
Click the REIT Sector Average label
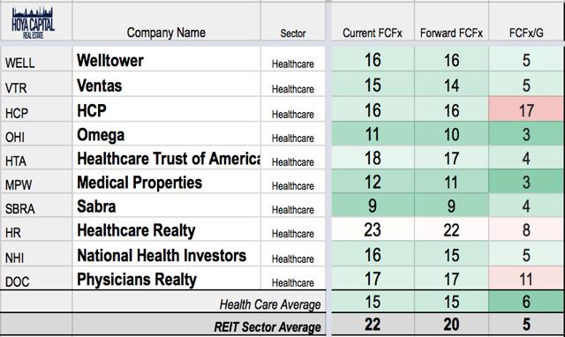[267, 327]
